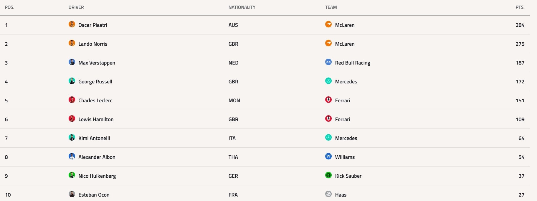
Task: Open Alexander Albon's driver link
Action: pyautogui.click(x=97, y=157)
